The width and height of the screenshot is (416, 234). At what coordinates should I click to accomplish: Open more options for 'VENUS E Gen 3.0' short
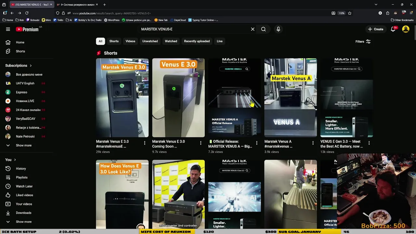(x=369, y=143)
